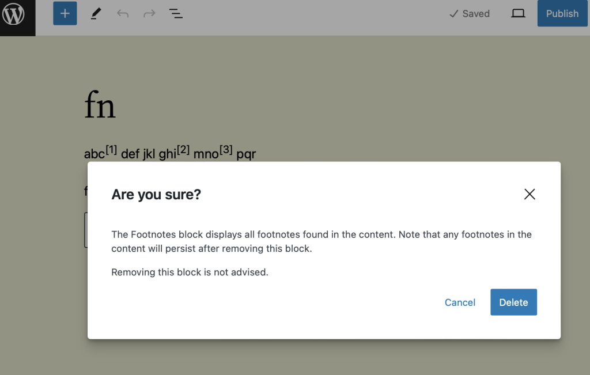This screenshot has width=590, height=375.
Task: Click the post title fn
Action: pos(100,105)
